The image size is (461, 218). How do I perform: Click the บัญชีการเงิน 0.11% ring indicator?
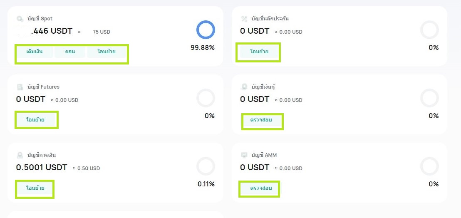(206, 166)
